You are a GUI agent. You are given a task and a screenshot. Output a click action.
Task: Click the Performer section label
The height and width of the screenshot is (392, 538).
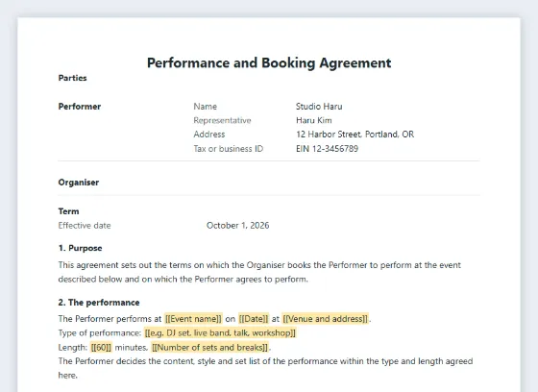click(80, 107)
